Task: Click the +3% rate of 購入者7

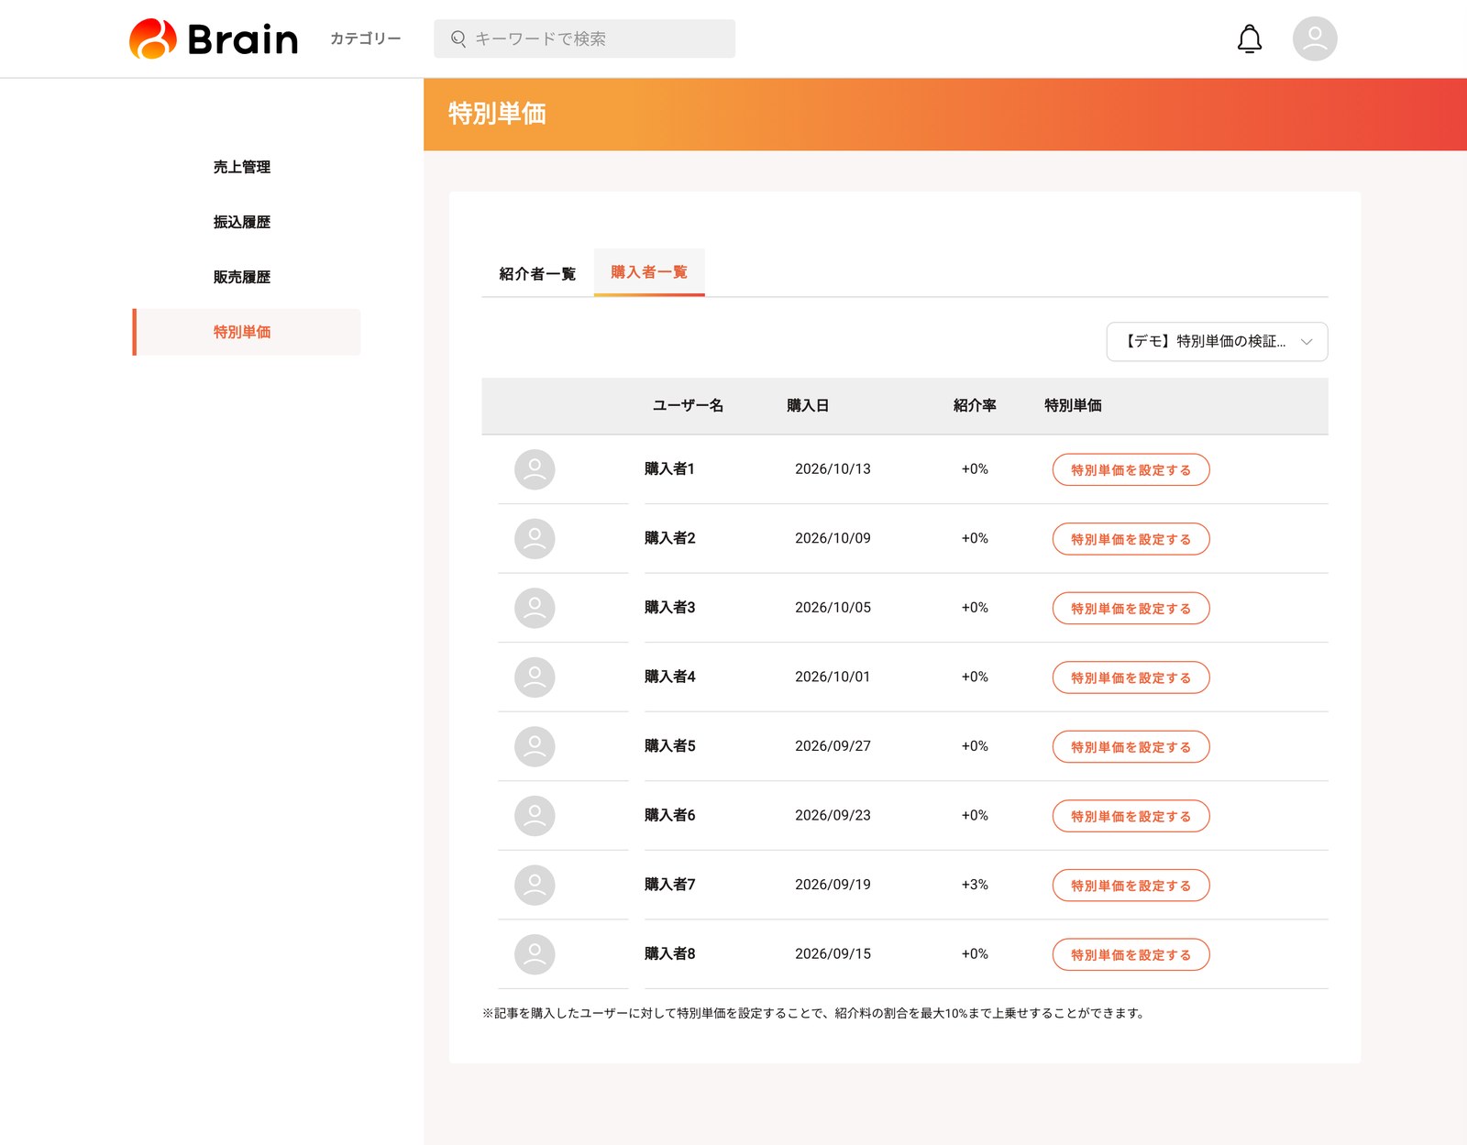Action: pyautogui.click(x=975, y=885)
